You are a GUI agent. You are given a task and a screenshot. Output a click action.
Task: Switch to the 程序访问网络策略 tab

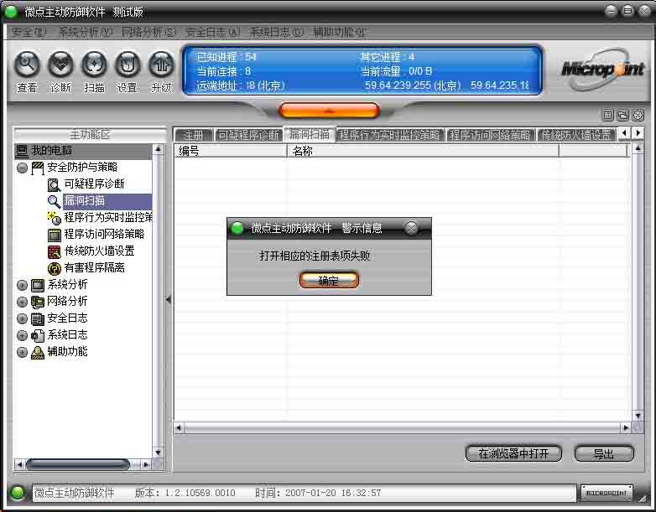point(491,135)
